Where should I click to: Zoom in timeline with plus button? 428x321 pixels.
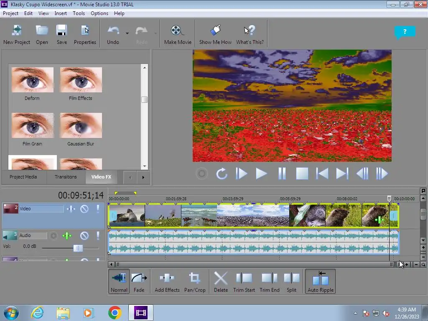point(407,265)
